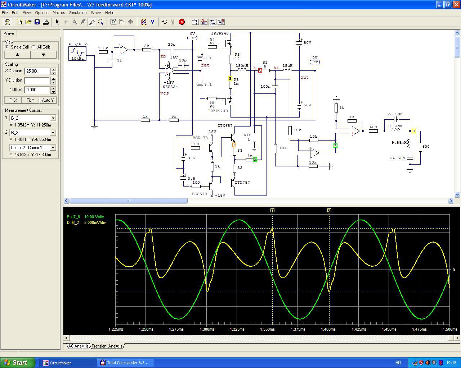Select the Single Cell radio button
The image size is (461, 368).
tap(7, 47)
